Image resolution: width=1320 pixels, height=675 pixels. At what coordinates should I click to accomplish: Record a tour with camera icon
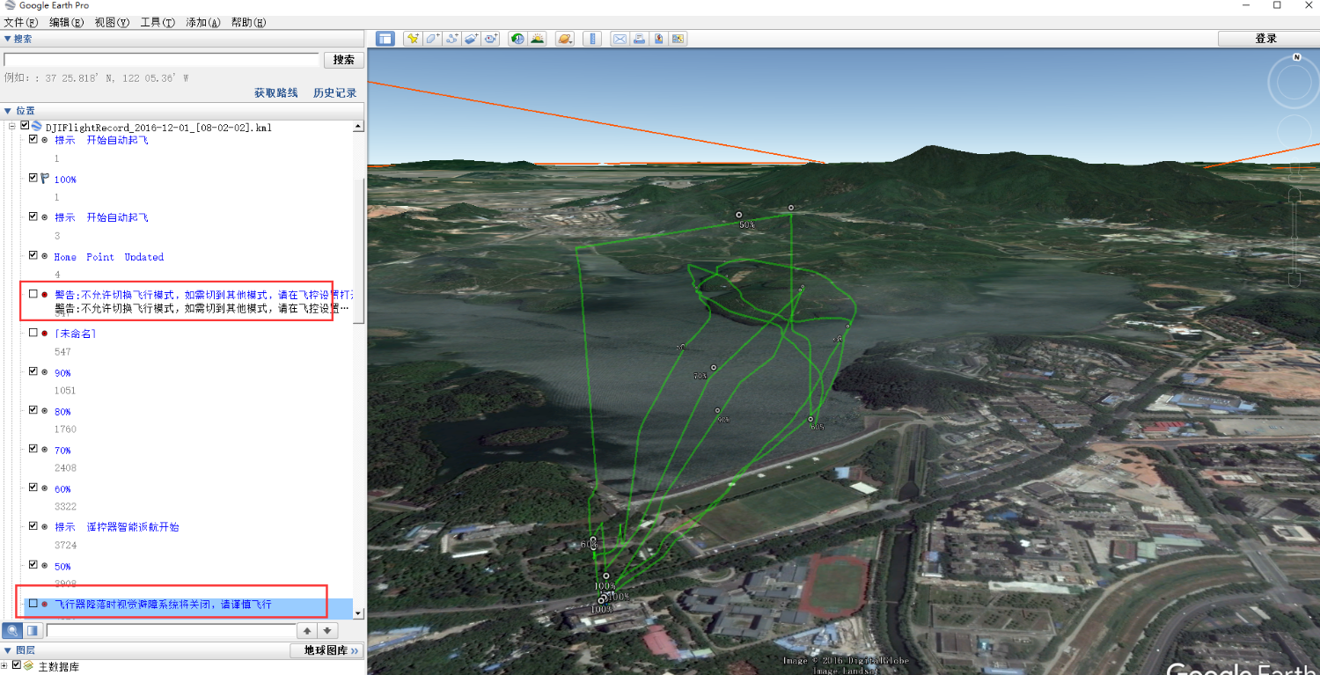point(490,39)
